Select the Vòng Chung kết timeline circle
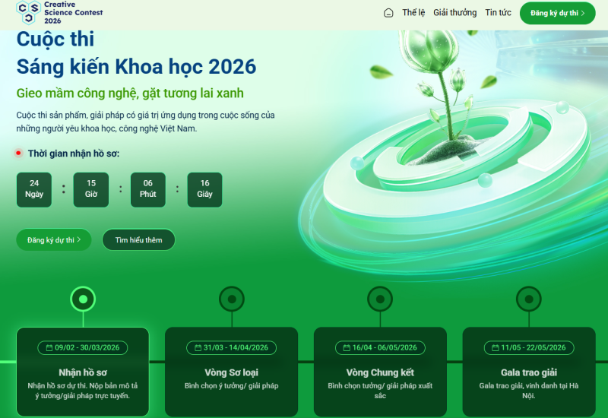 click(x=380, y=299)
